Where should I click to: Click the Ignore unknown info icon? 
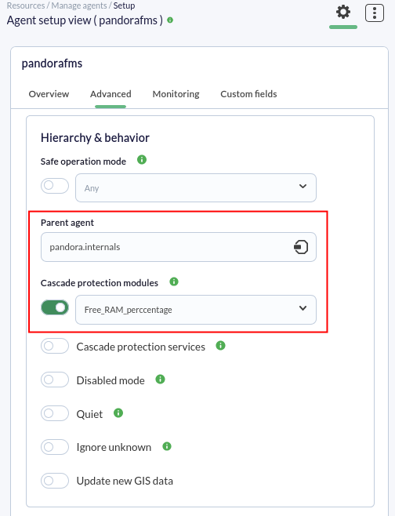click(167, 446)
